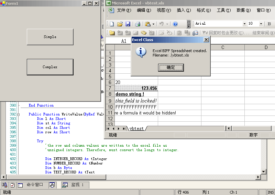
Task: Click the Save floppy disk icon
Action: (128, 24)
